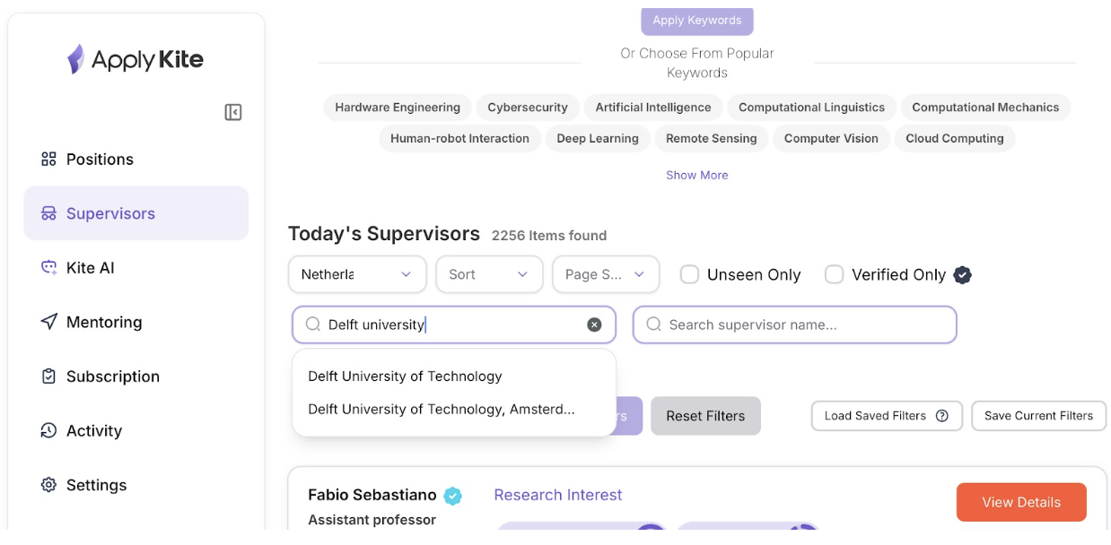The height and width of the screenshot is (545, 1111).
Task: Click the Show More keywords link
Action: pyautogui.click(x=696, y=175)
